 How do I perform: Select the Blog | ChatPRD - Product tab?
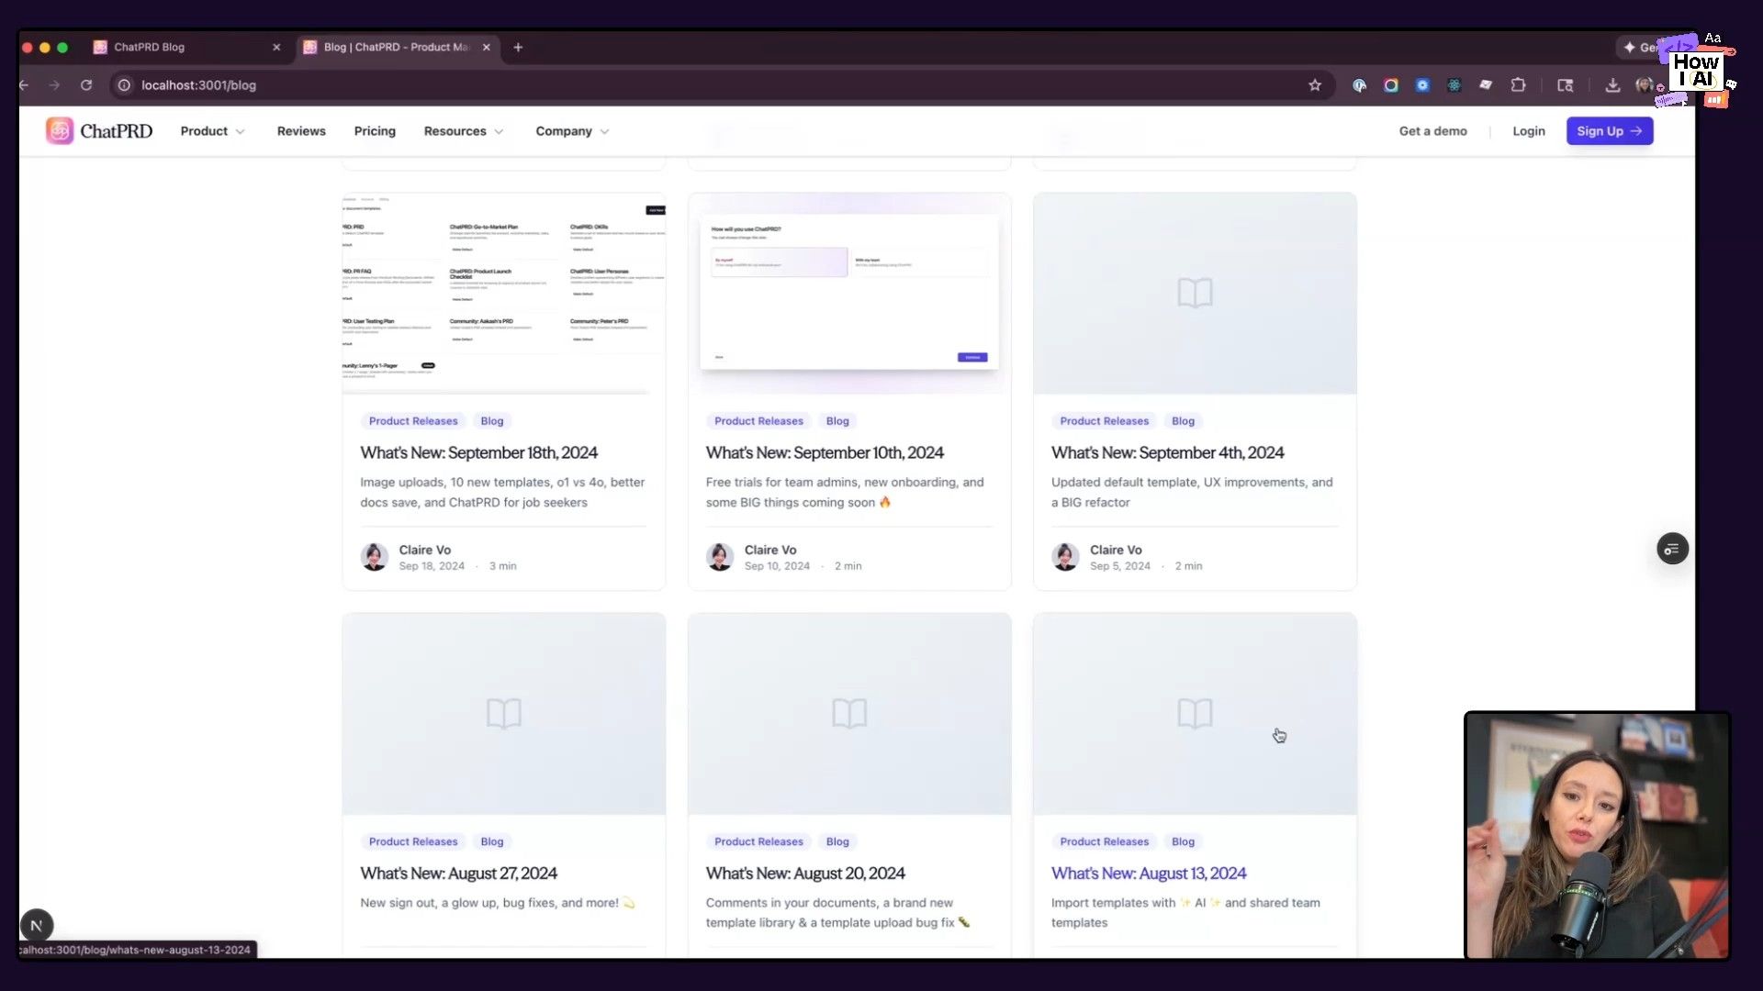point(397,47)
